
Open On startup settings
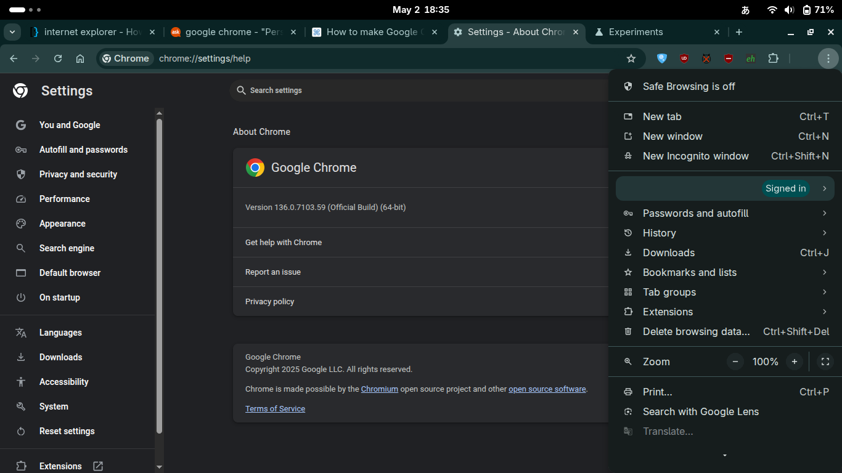click(x=60, y=297)
